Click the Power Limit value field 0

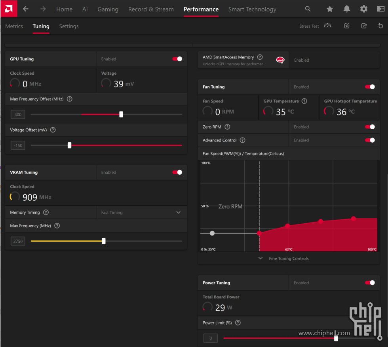pyautogui.click(x=211, y=338)
